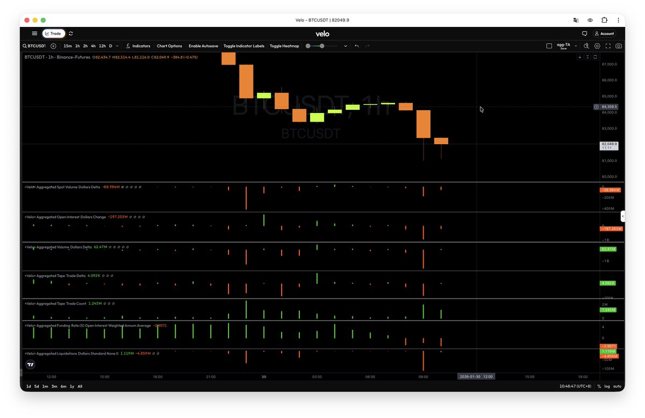Click the layout square icon beside agg-TA
The height and width of the screenshot is (418, 645).
549,46
